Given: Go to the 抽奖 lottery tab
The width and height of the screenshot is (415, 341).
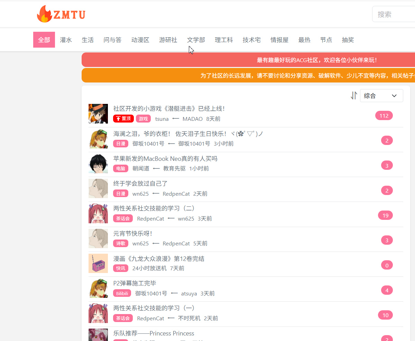Looking at the screenshot, I should [348, 40].
